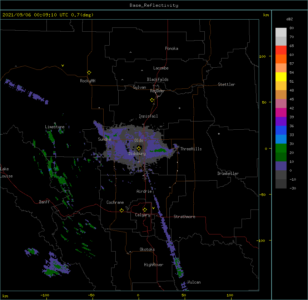308x300 pixels.
Task: Pick the purple 36-39 dBZ legend swatch
Action: tap(281, 121)
